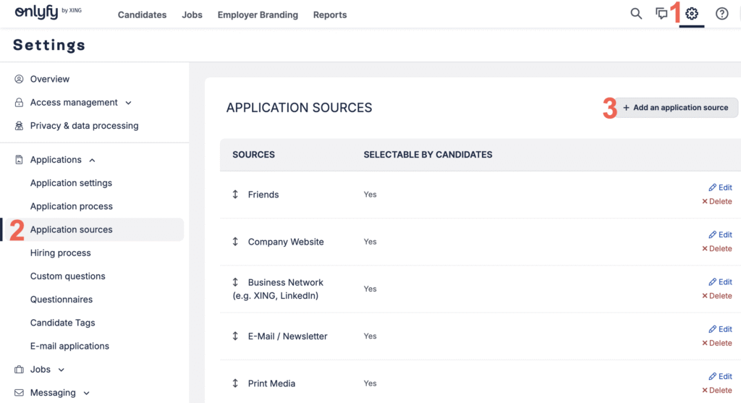Screen dimensions: 741x403
Task: Edit the Friends application source
Action: pos(721,187)
